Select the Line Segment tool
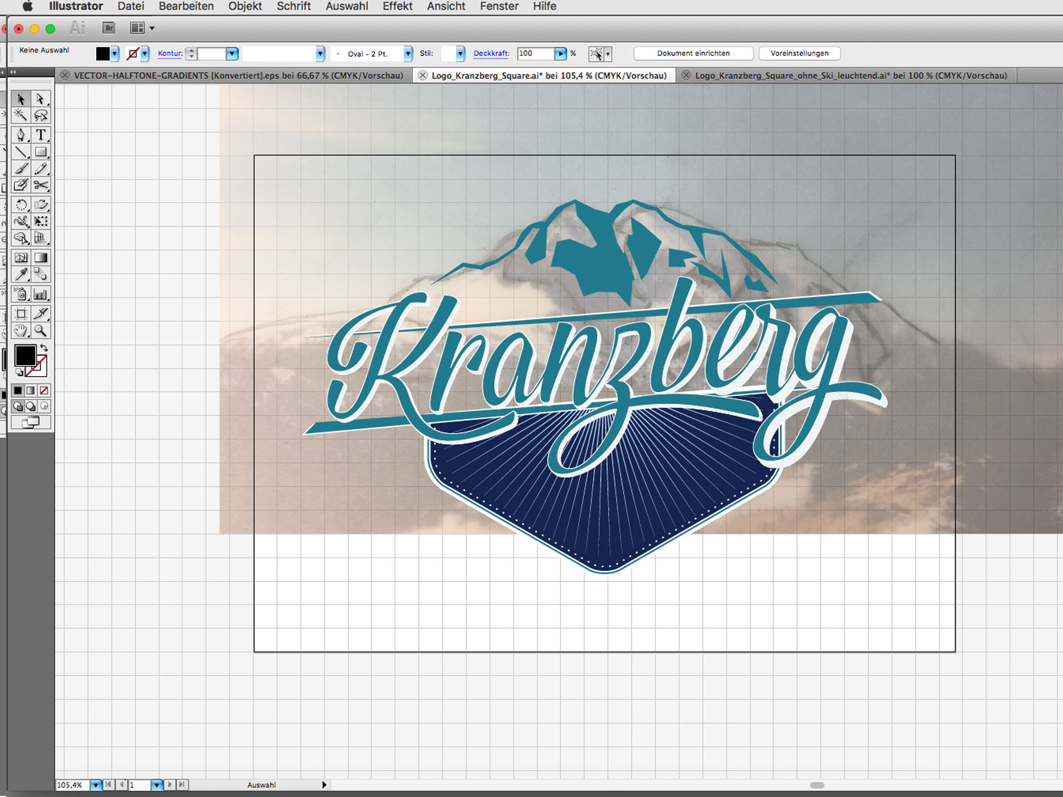The height and width of the screenshot is (797, 1063). tap(21, 152)
